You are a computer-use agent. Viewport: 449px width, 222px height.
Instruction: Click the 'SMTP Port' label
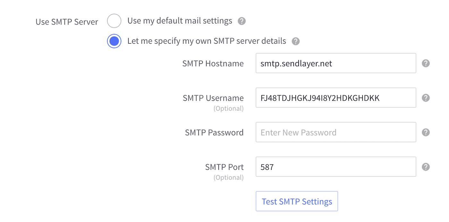224,166
